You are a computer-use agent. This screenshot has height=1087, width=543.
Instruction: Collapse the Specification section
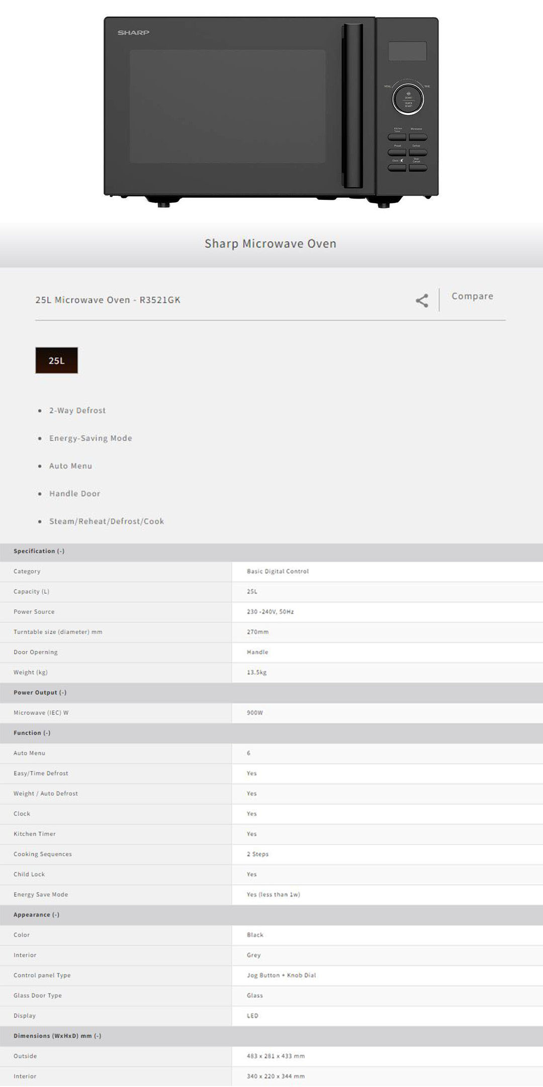[39, 551]
